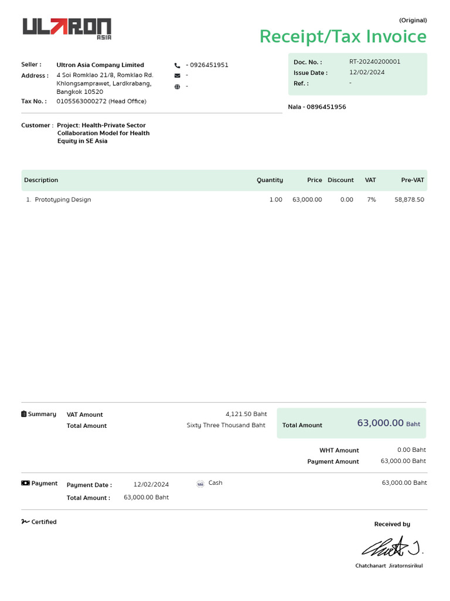Image resolution: width=450 pixels, height=601 pixels.
Task: Click the Prototyping Design line item
Action: pyautogui.click(x=63, y=200)
